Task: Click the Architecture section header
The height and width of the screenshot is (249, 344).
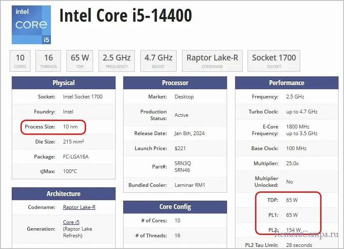Action: point(63,194)
